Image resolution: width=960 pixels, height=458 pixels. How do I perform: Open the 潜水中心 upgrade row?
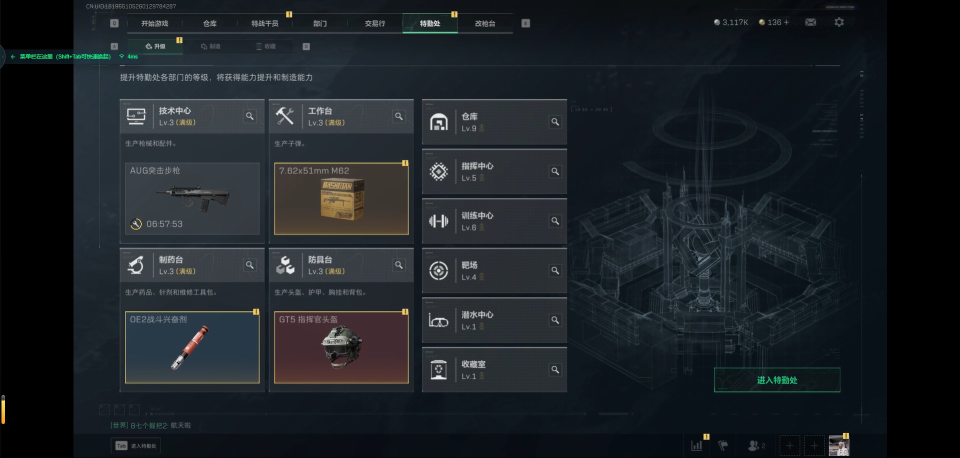[x=494, y=320]
